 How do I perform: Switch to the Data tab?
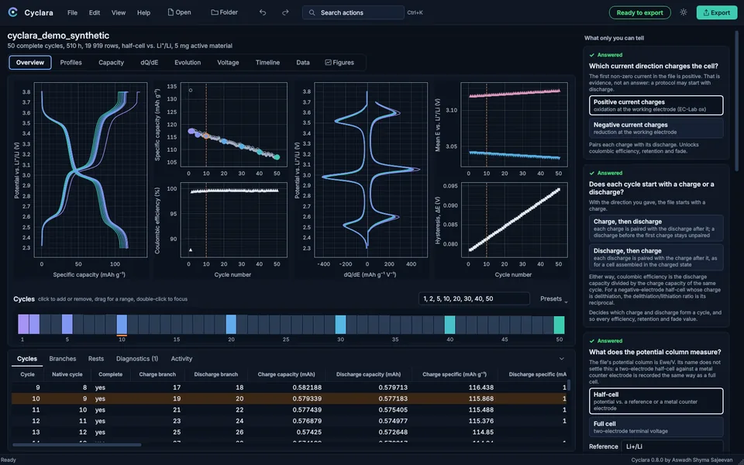303,63
